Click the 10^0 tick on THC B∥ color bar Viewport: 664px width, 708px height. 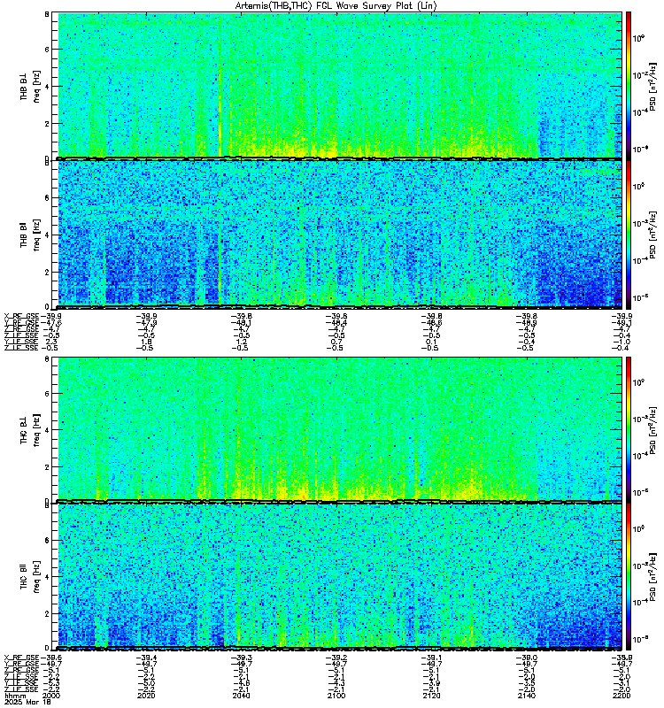638,529
